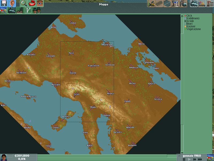Click Saragozza on the map
The image size is (214, 161).
click(21, 73)
